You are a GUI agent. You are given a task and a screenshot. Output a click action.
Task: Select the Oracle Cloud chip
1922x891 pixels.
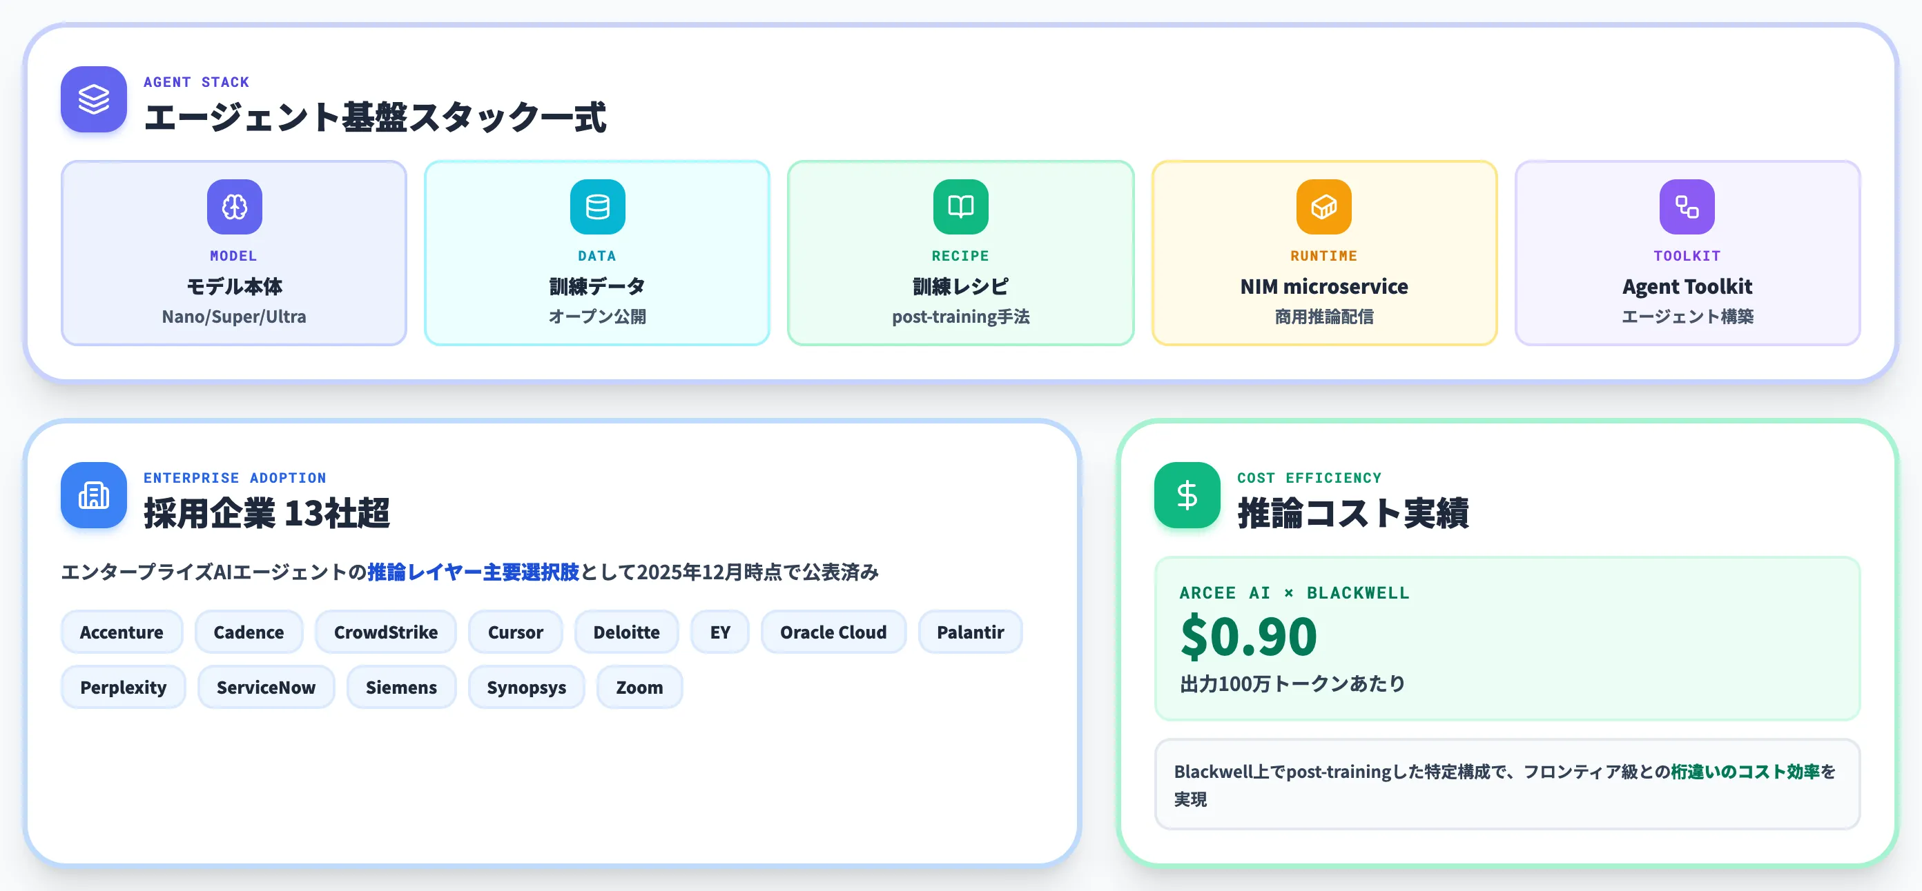(x=833, y=632)
